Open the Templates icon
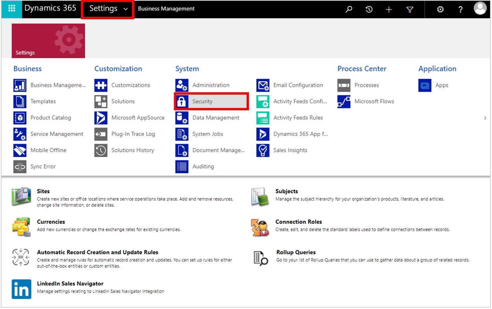Viewport: 492px width, 309px height. [x=20, y=101]
